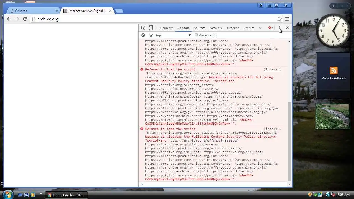Select the Console tab
Screen dimensions: 354x199
pos(184,28)
